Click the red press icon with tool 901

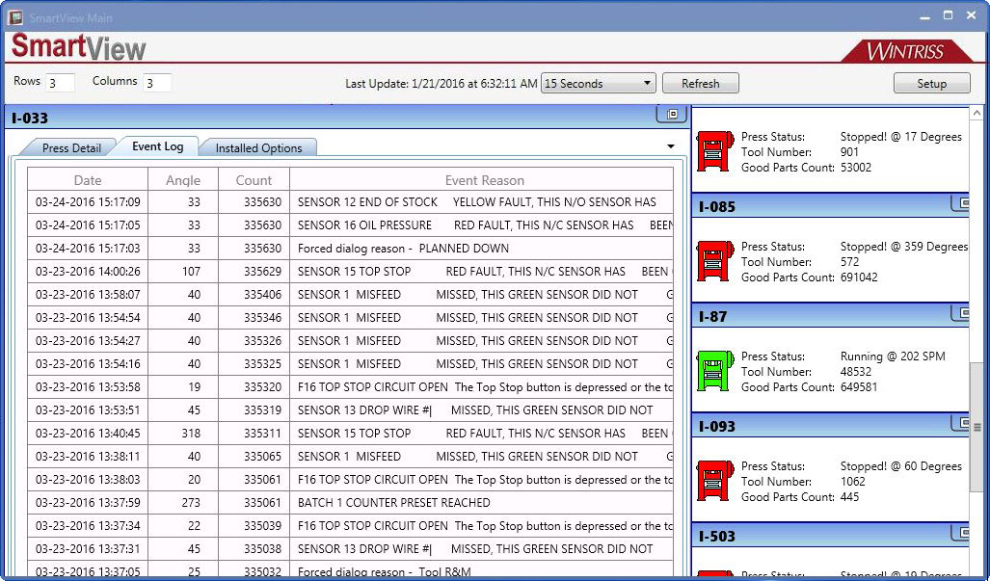714,151
